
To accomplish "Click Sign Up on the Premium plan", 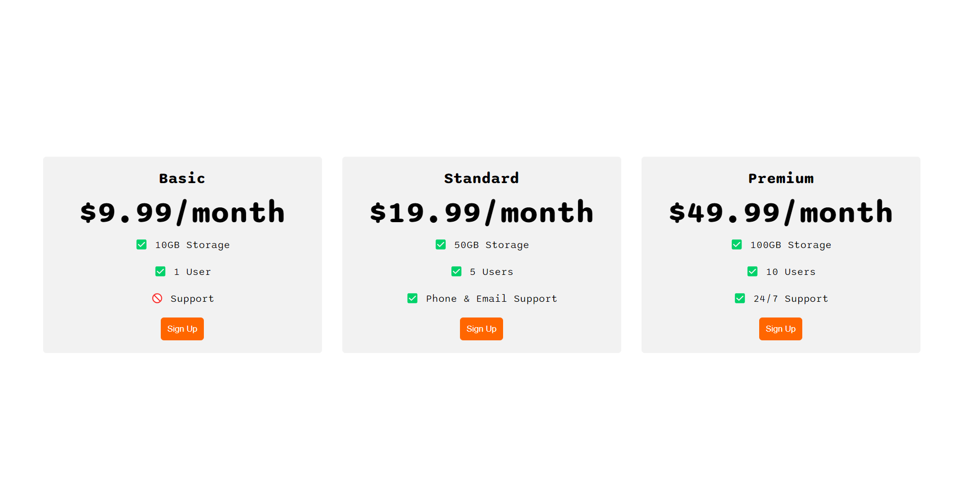I will click(780, 329).
